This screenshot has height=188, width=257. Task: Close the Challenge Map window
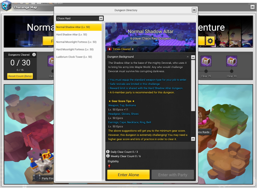coord(253,7)
